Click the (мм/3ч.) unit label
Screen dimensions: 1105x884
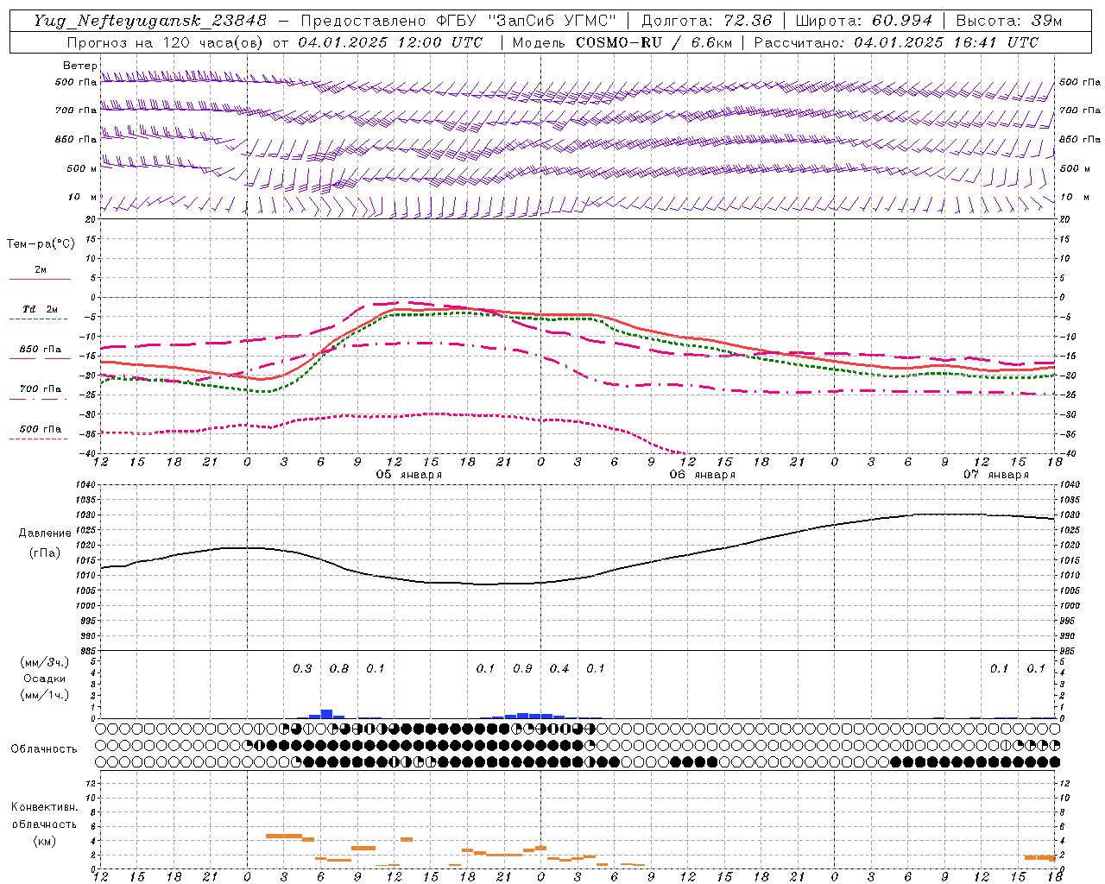(x=45, y=662)
